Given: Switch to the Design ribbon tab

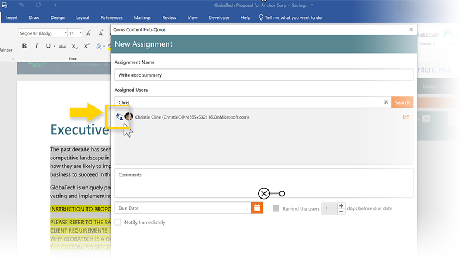Looking at the screenshot, I should tap(57, 18).
